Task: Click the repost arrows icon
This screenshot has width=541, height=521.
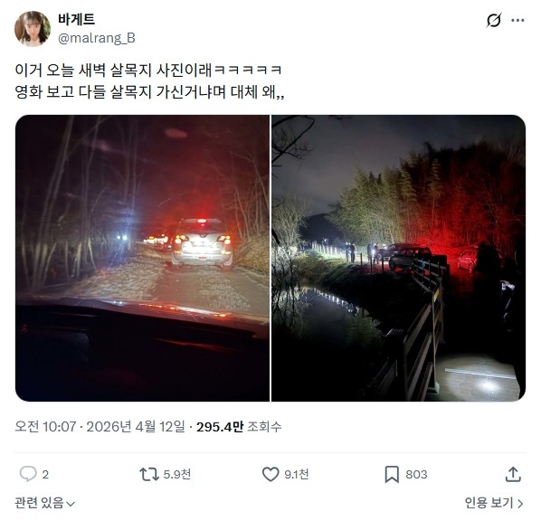Action: [149, 474]
